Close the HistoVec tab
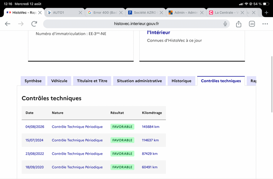 coord(40,13)
